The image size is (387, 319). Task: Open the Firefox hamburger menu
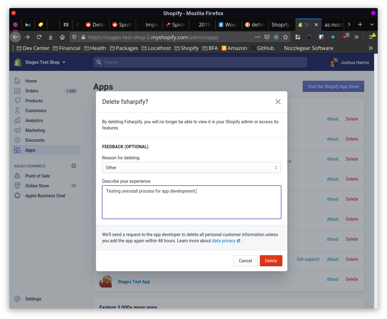pyautogui.click(x=372, y=37)
